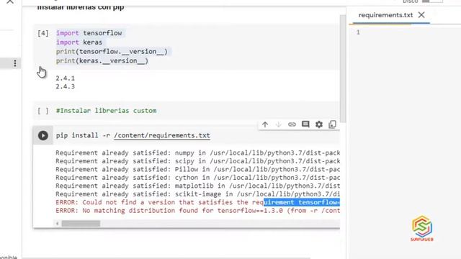Click 'print(tensorflow.__version__)' line
This screenshot has height=259, width=461.
coord(112,51)
